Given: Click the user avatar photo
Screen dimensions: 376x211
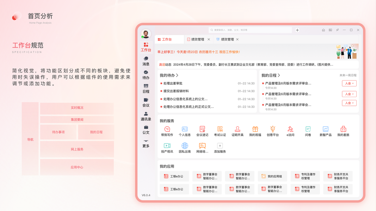Looking at the screenshot, I should [x=146, y=34].
